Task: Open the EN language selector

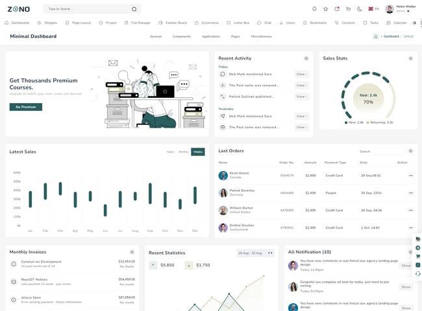Action: 373,9
